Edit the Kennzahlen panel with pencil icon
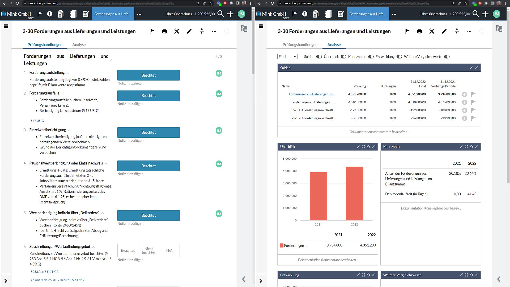The image size is (510, 287). coord(461,147)
